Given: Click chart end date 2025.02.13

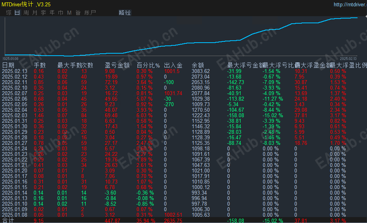Looking at the screenshot, I should [x=348, y=59].
